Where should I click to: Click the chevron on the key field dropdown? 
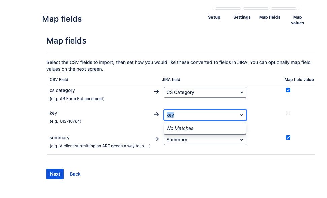tap(241, 115)
